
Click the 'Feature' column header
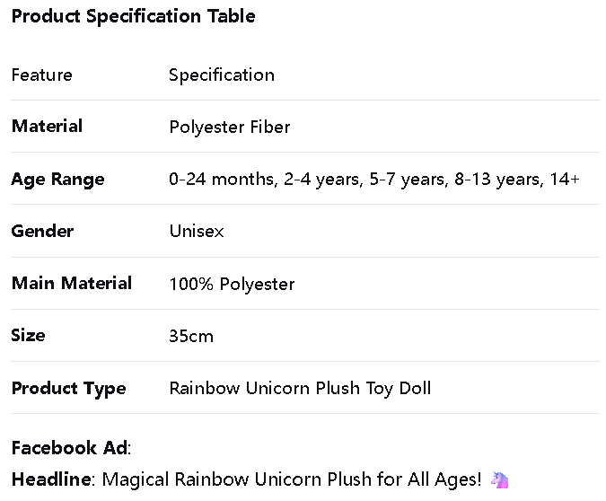click(41, 75)
